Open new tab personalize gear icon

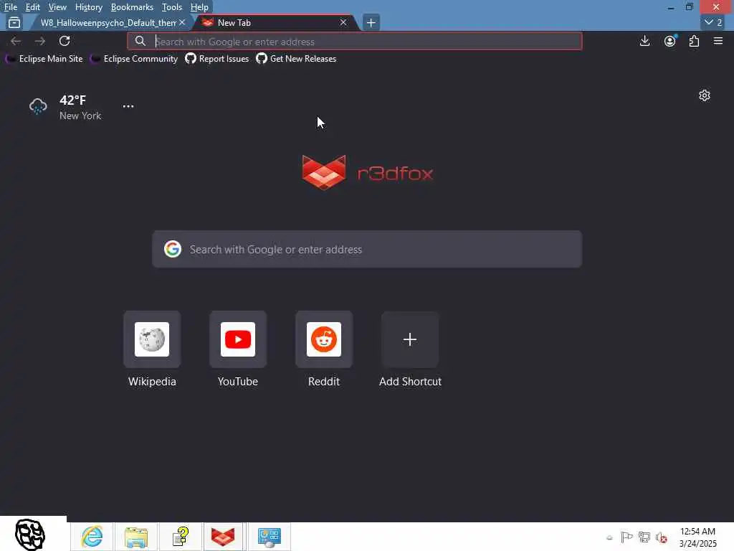click(x=704, y=95)
